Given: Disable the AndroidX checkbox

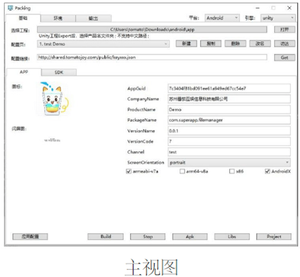Looking at the screenshot, I should [267, 172].
